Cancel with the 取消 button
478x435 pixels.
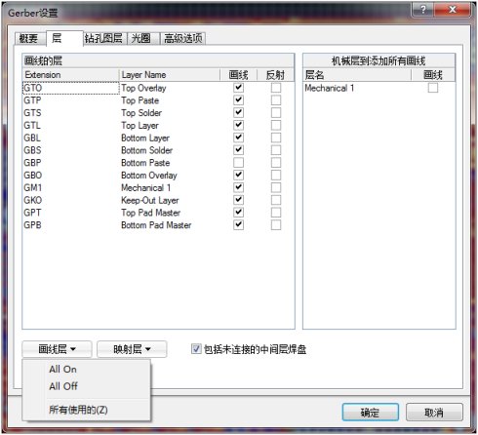tap(434, 413)
